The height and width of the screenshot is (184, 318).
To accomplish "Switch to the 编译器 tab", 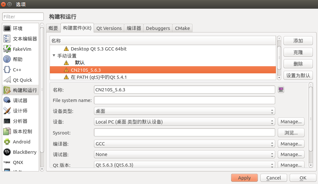I will pyautogui.click(x=134, y=28).
